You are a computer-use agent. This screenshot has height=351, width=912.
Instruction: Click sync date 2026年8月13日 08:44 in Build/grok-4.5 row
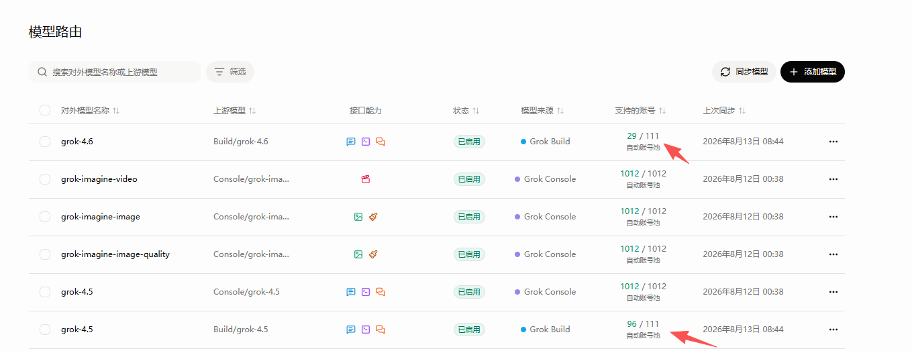743,330
